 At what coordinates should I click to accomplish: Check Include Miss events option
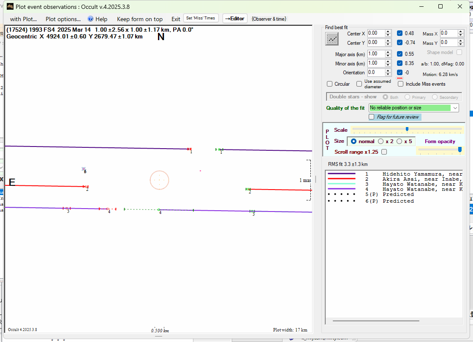[401, 84]
